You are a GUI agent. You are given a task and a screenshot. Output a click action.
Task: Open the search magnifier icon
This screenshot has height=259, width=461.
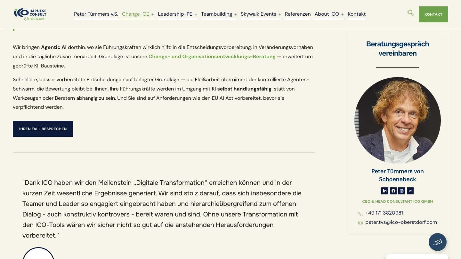click(x=410, y=13)
